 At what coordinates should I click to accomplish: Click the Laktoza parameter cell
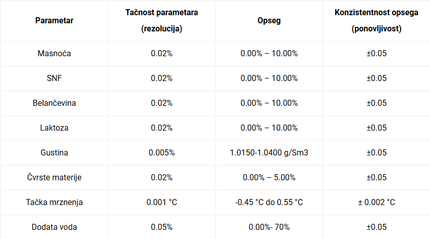54,128
